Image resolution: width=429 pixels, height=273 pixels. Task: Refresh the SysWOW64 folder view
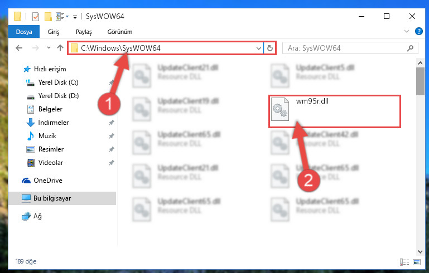pyautogui.click(x=270, y=48)
